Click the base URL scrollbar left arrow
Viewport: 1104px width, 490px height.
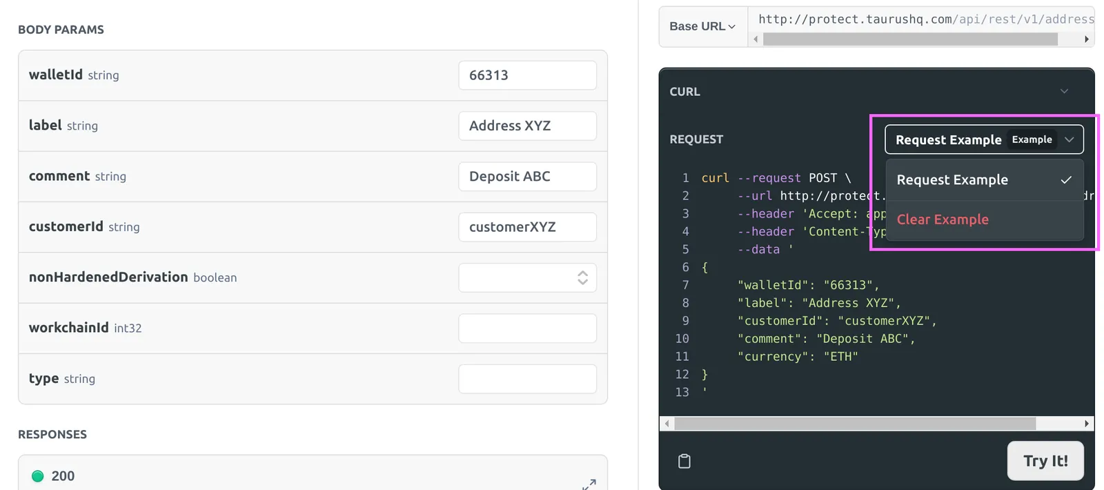click(x=756, y=39)
